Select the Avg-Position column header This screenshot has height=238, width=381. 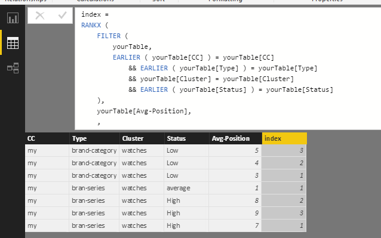(235, 138)
